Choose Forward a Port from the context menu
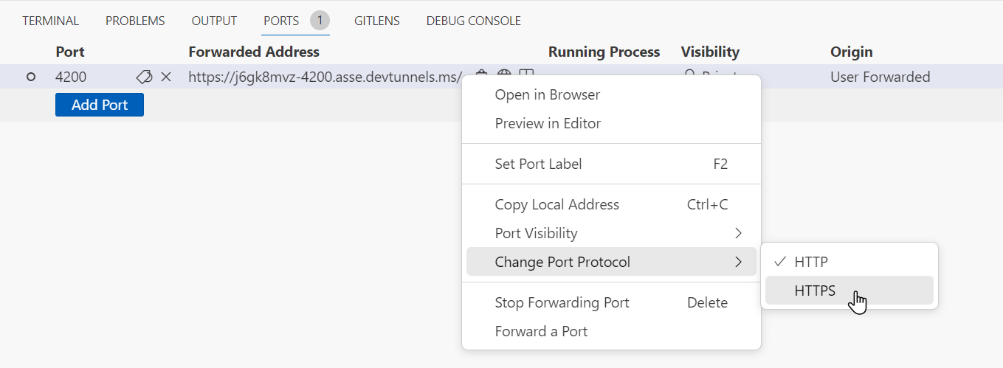The image size is (1003, 368). coord(611,331)
